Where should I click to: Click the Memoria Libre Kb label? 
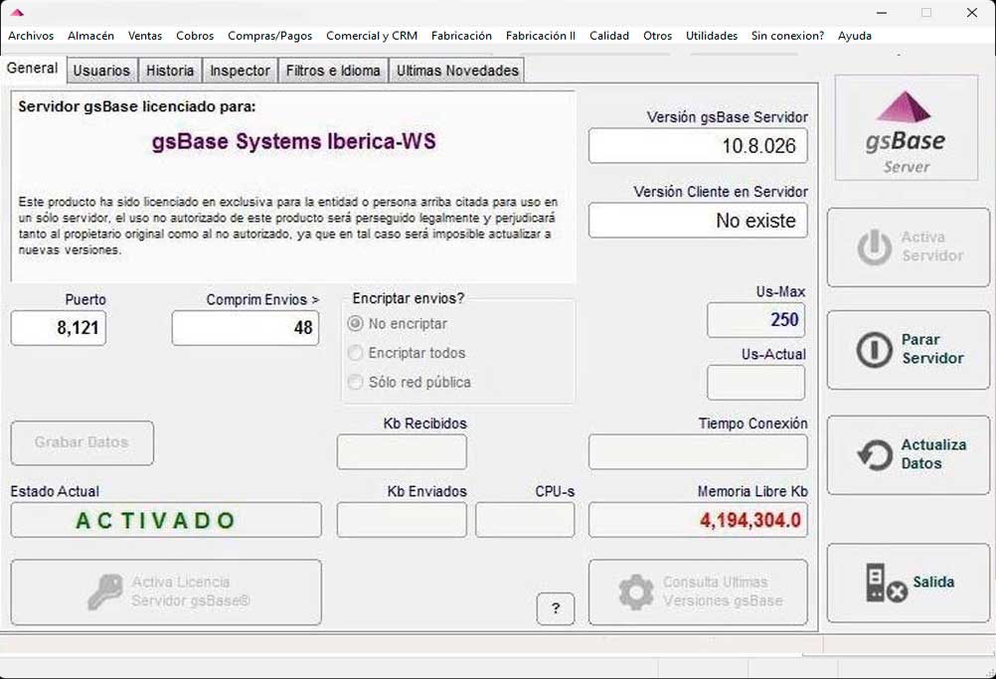pyautogui.click(x=752, y=491)
